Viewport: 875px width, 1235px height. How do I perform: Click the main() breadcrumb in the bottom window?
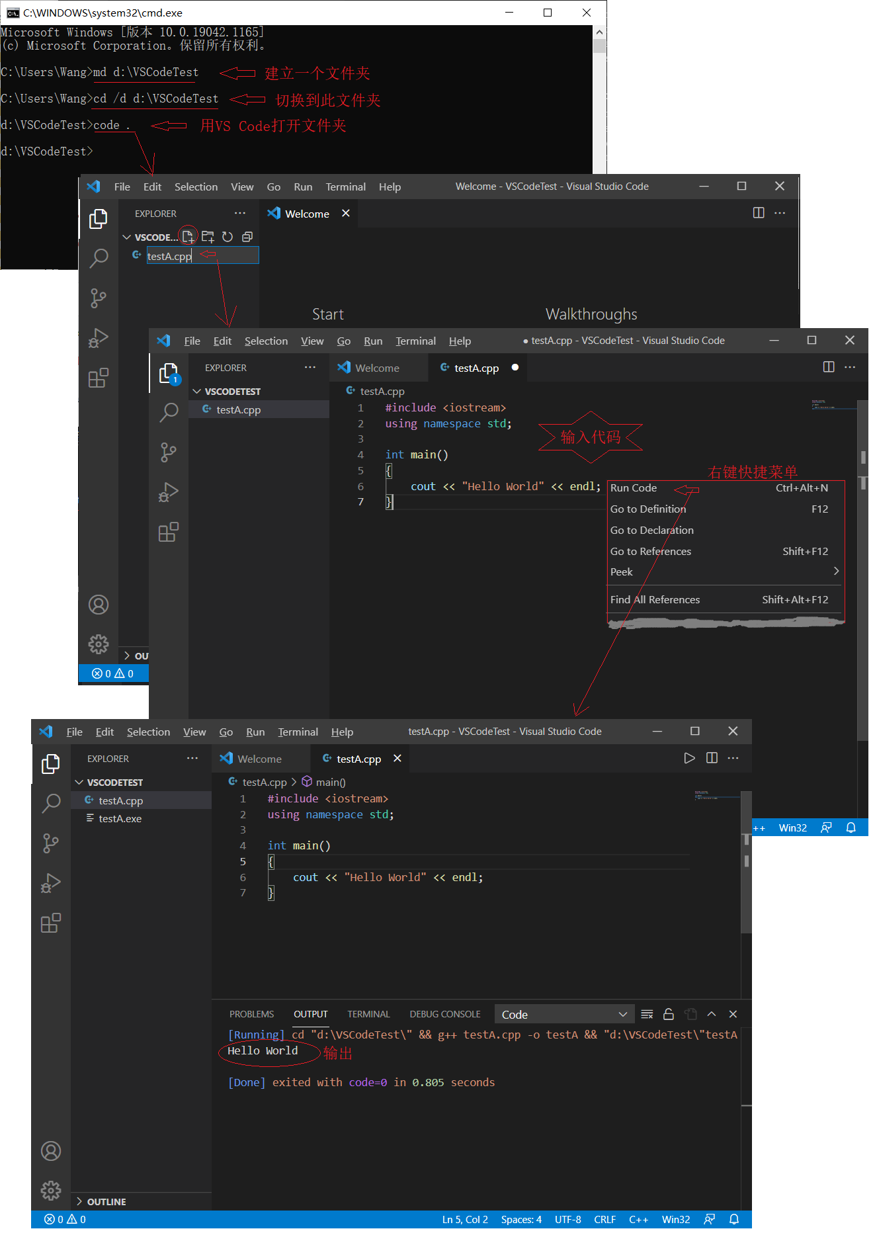324,782
